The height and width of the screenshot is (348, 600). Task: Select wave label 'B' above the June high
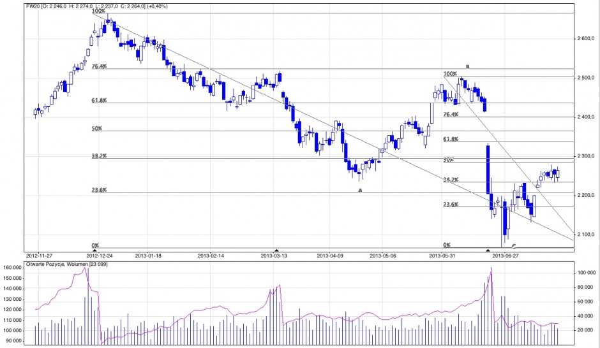coord(468,66)
